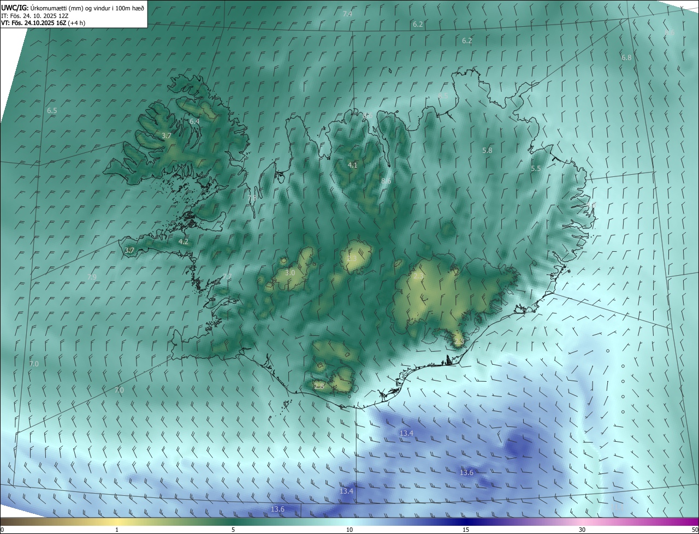The image size is (699, 534).
Task: Click the 7.9 value on the map
Action: tap(92, 277)
